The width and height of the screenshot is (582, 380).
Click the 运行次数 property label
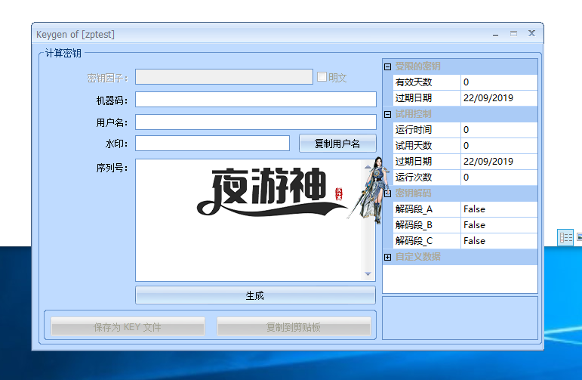click(x=414, y=178)
